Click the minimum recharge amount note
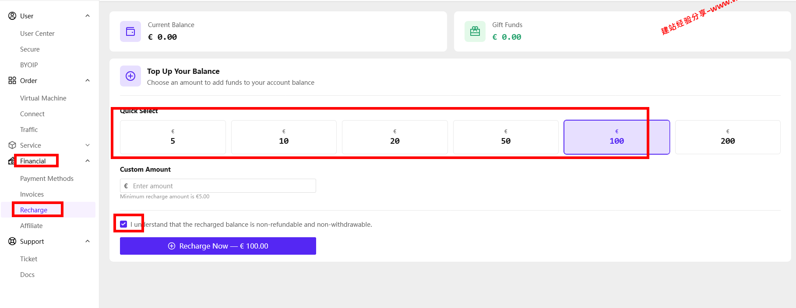796x308 pixels. pos(165,197)
